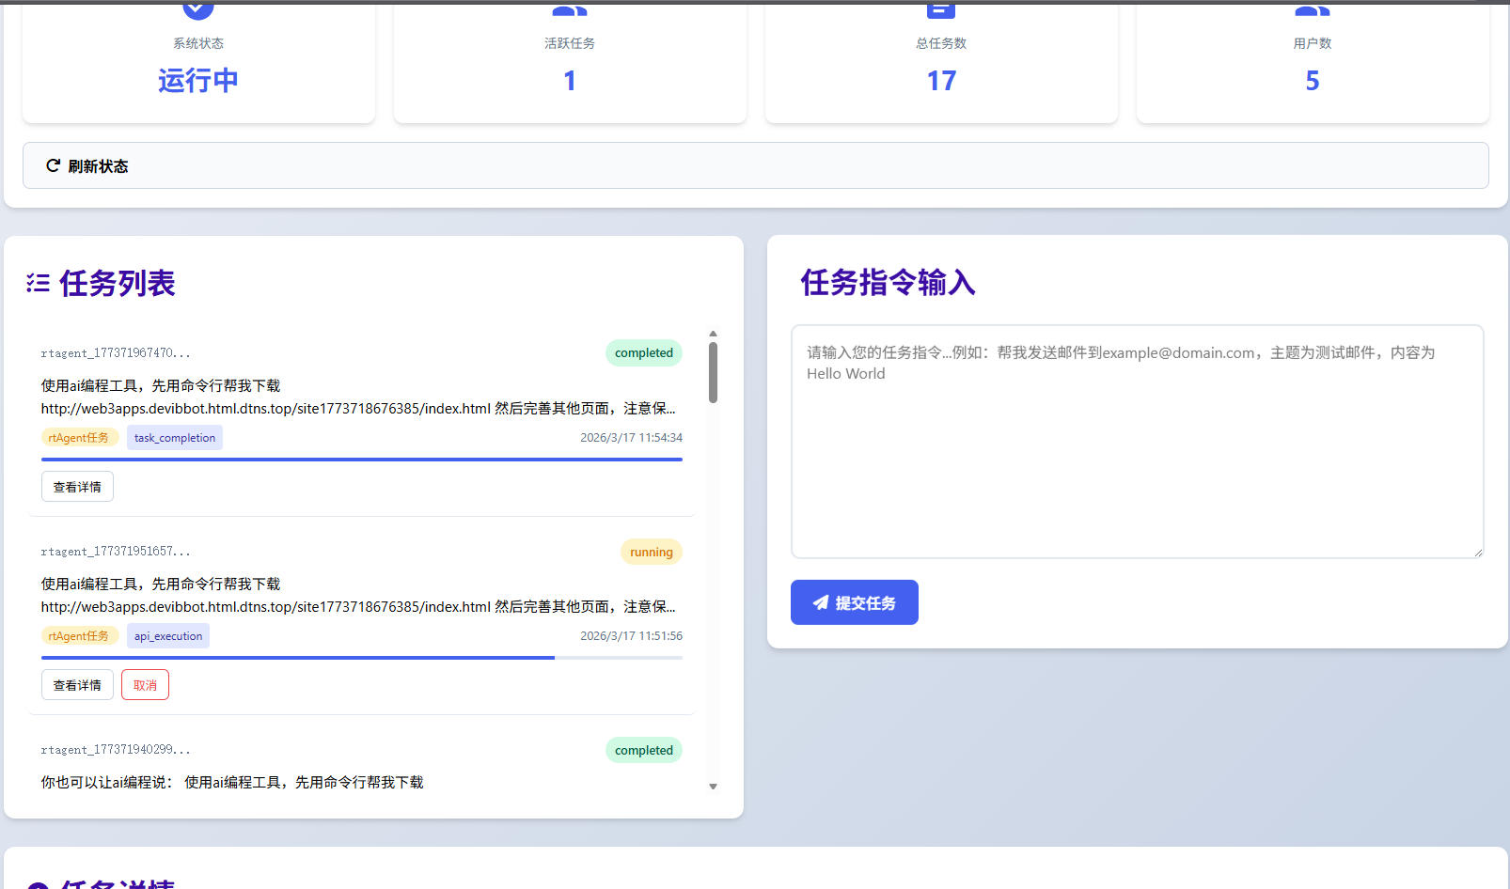This screenshot has height=889, width=1510.
Task: Select the rtAgent任务 tag
Action: (x=80, y=437)
